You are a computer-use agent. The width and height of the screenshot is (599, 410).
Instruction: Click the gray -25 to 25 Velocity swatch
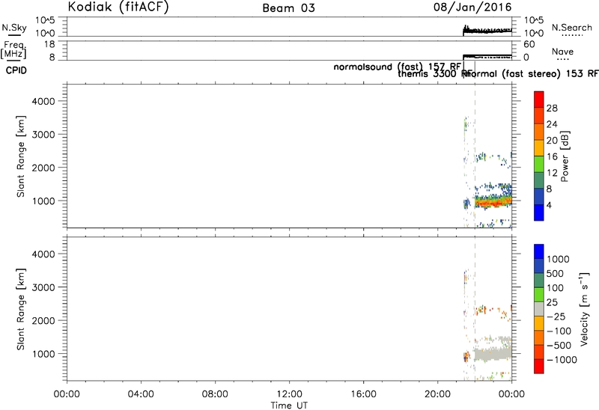(x=538, y=309)
